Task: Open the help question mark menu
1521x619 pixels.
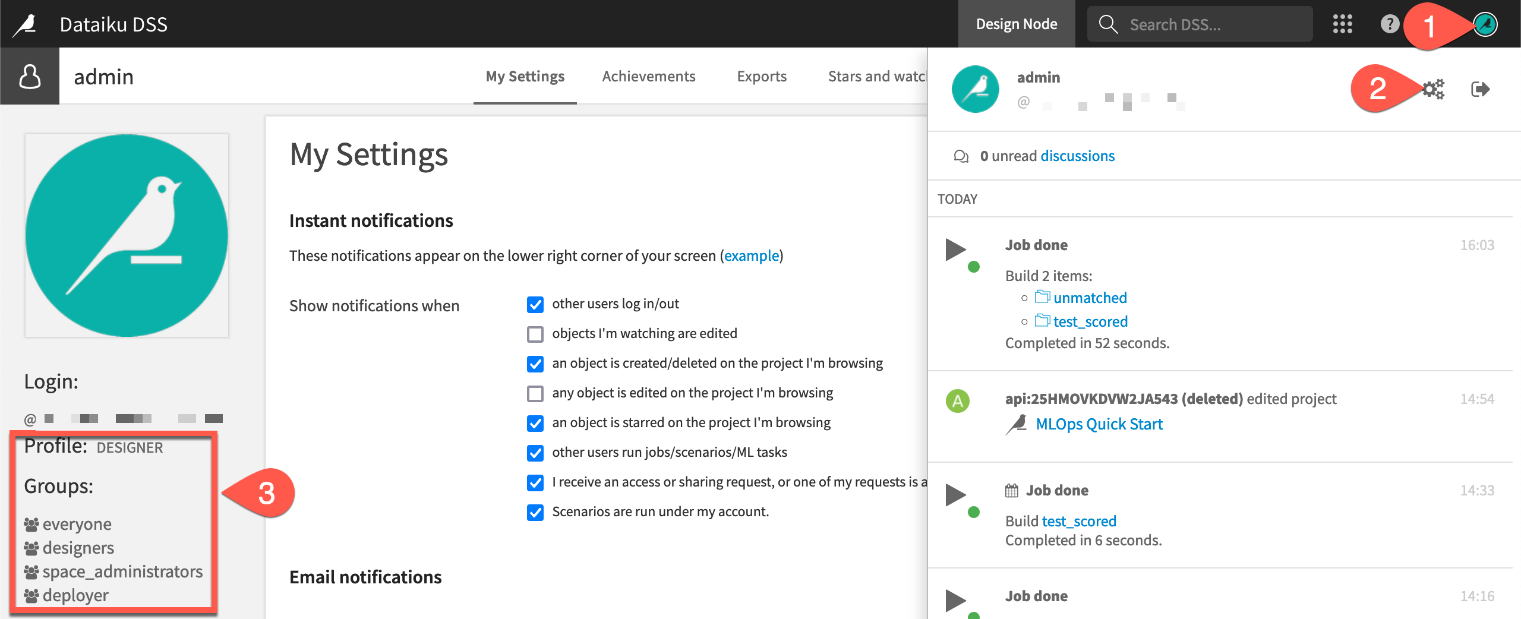Action: click(1390, 24)
